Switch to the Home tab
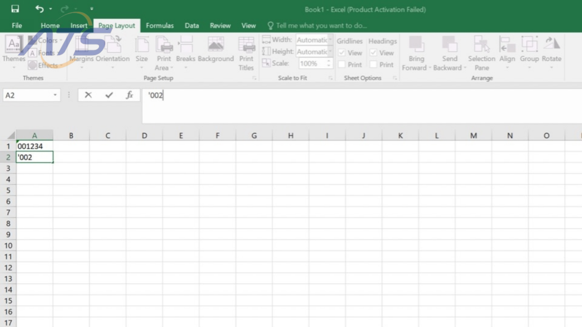 [x=50, y=26]
